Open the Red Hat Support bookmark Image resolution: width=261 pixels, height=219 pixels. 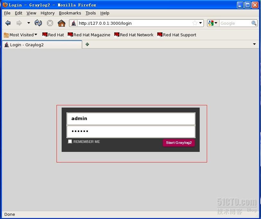(x=177, y=35)
